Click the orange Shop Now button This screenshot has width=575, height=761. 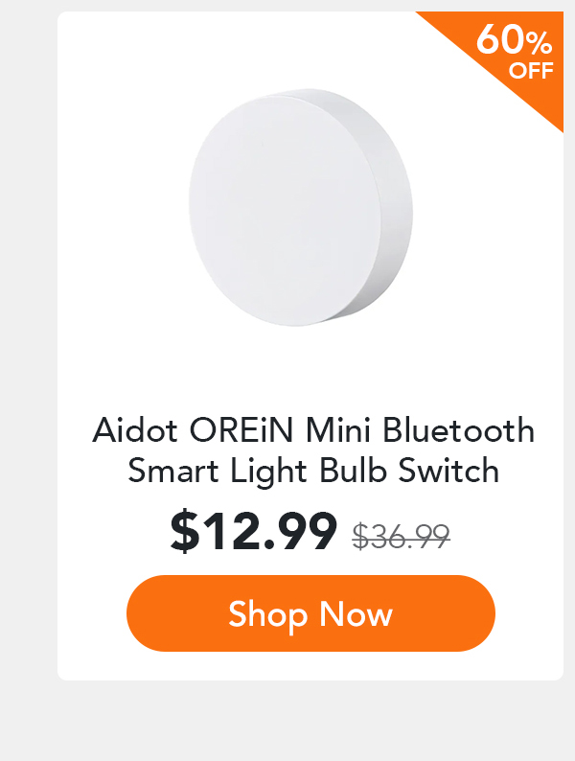[310, 613]
